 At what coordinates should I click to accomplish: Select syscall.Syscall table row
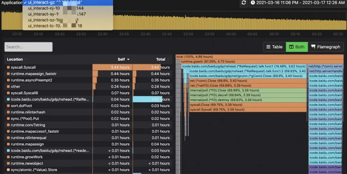tap(88, 67)
